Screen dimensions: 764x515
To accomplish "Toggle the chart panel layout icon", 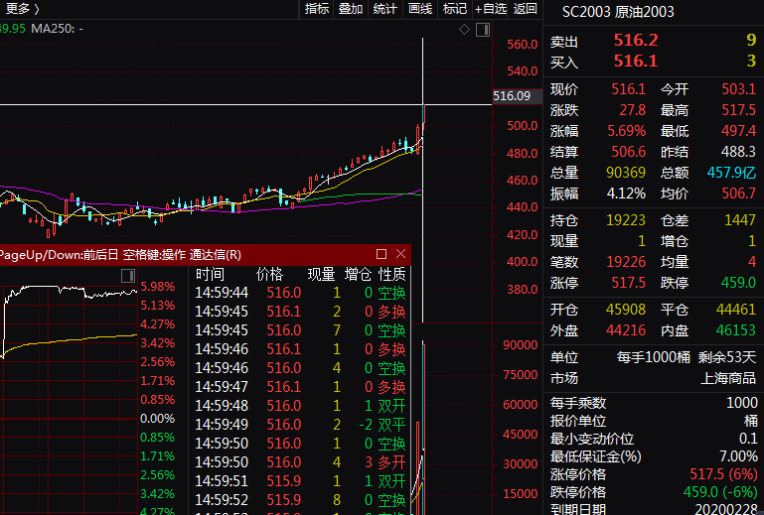I will pos(483,30).
